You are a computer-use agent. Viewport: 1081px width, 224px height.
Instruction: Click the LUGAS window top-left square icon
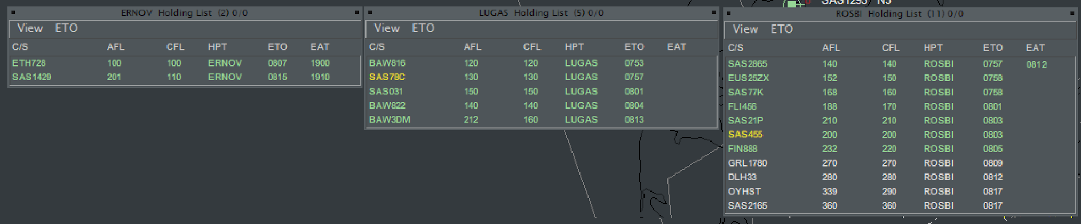pos(370,12)
